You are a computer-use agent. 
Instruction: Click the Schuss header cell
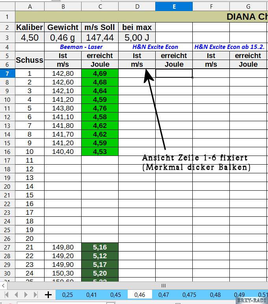click(30, 60)
